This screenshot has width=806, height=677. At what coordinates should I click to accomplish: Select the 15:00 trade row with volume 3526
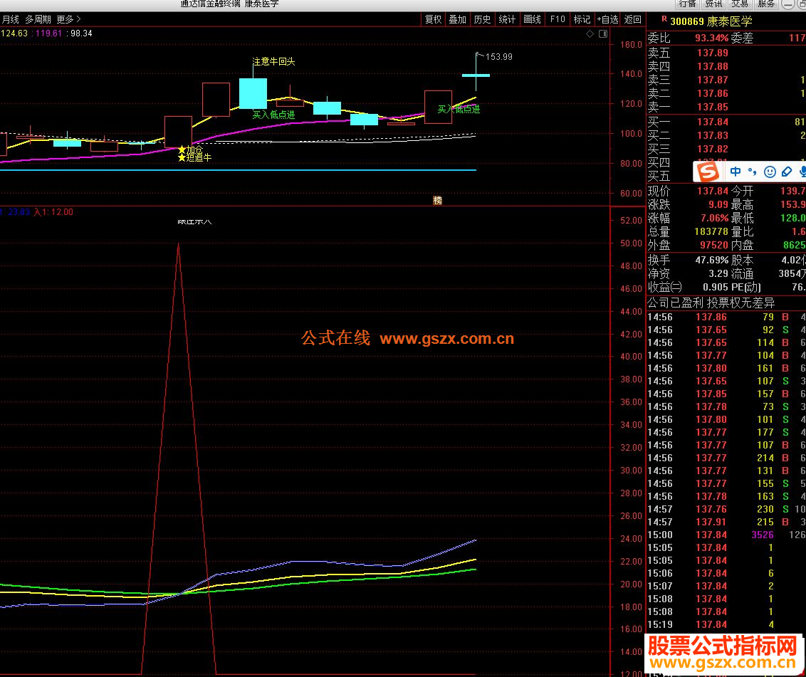(726, 535)
